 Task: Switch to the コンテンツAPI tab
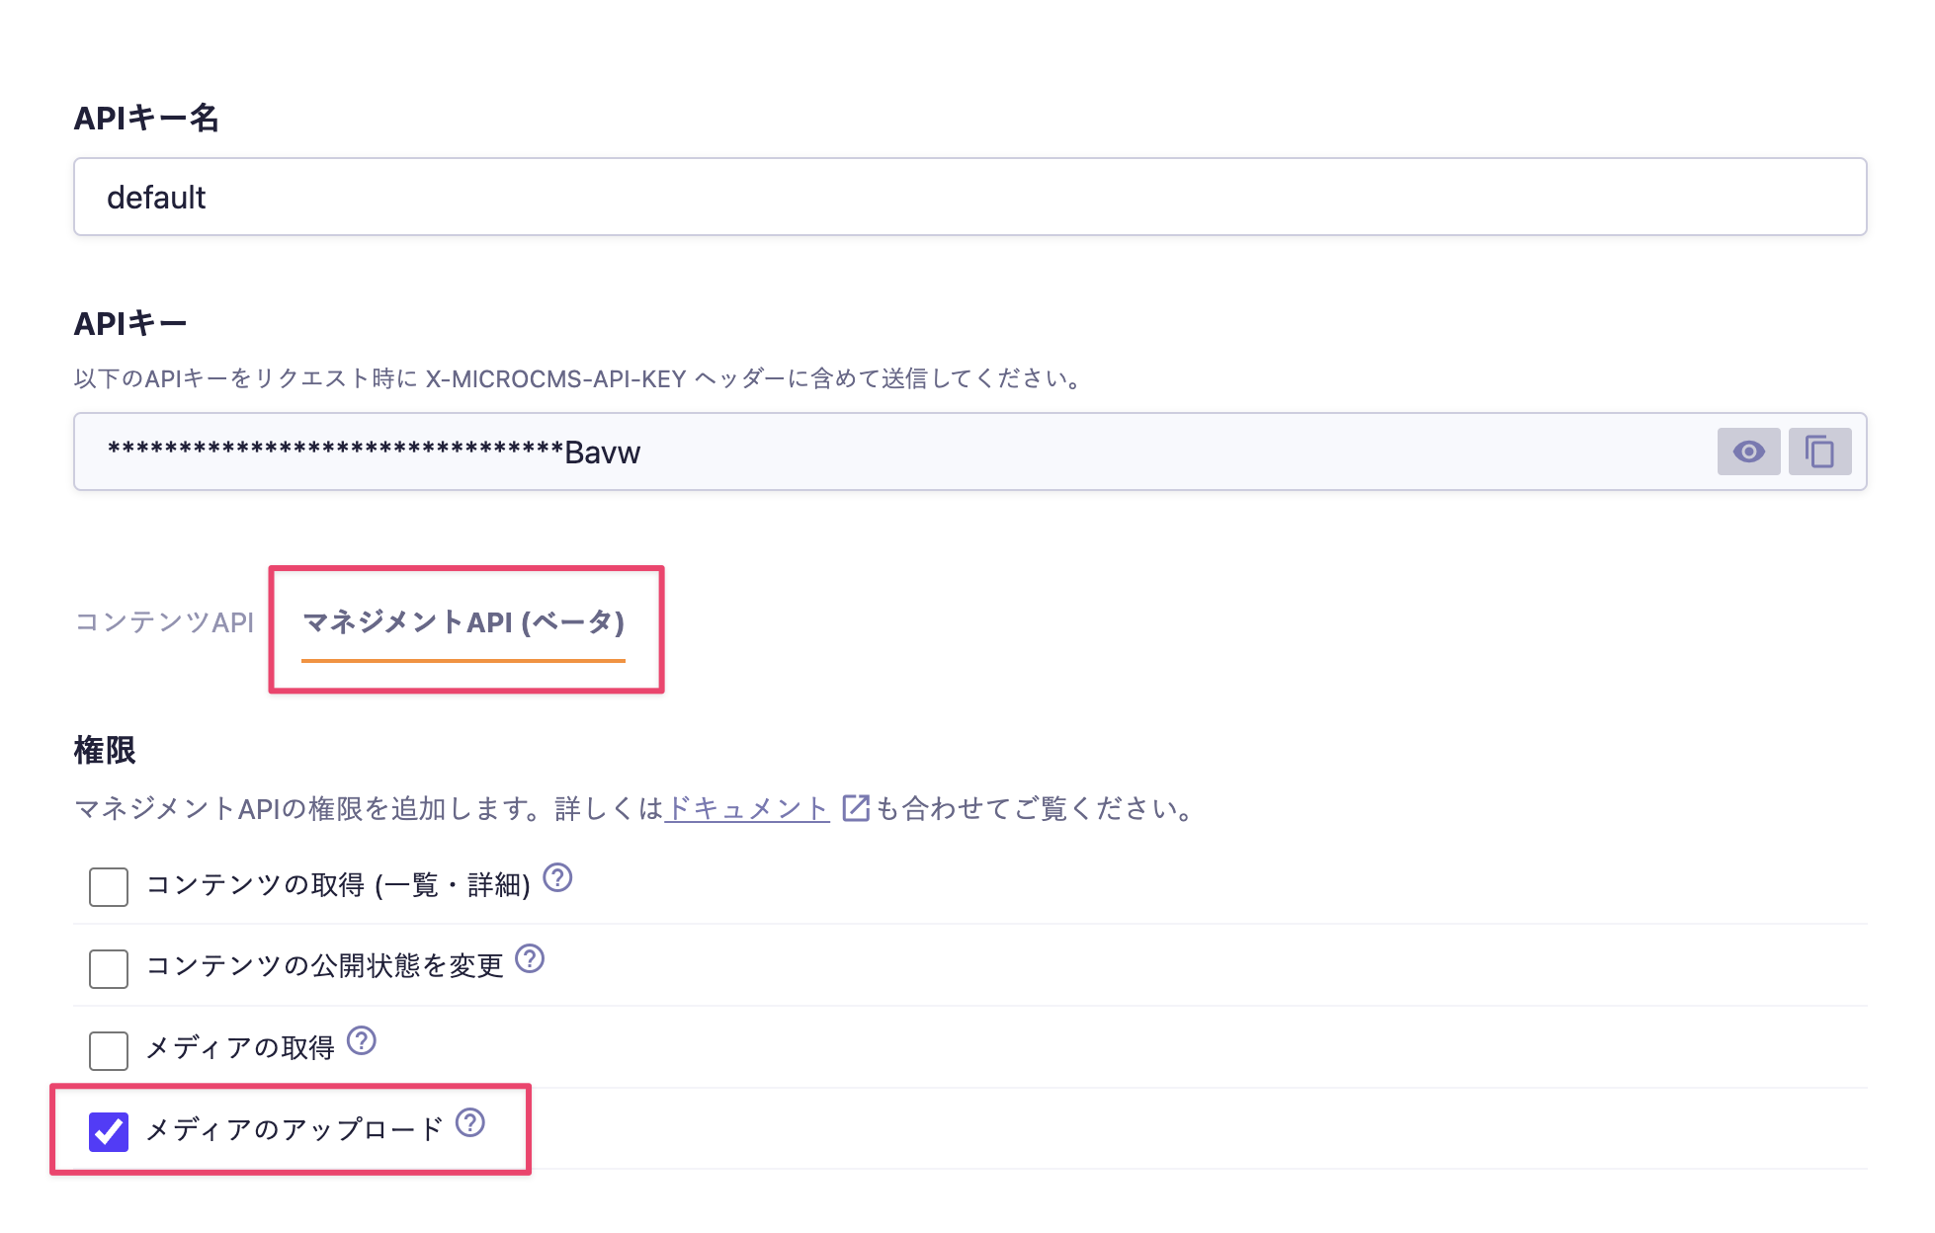tap(164, 621)
